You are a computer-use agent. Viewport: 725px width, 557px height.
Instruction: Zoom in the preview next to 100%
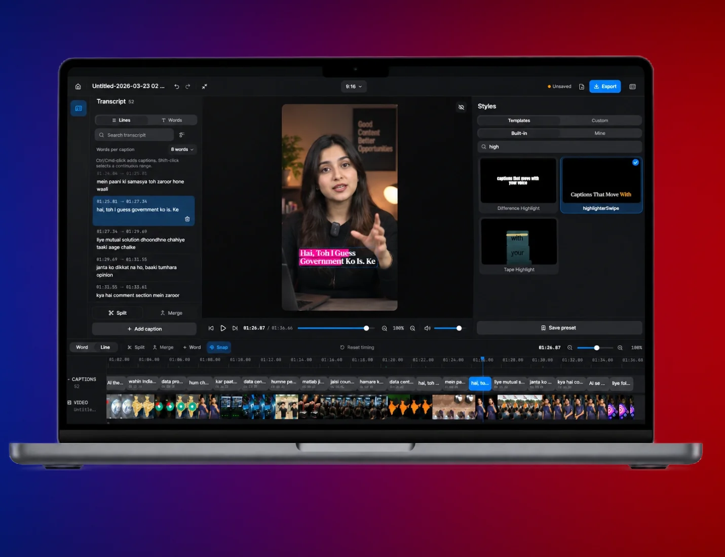(x=412, y=328)
